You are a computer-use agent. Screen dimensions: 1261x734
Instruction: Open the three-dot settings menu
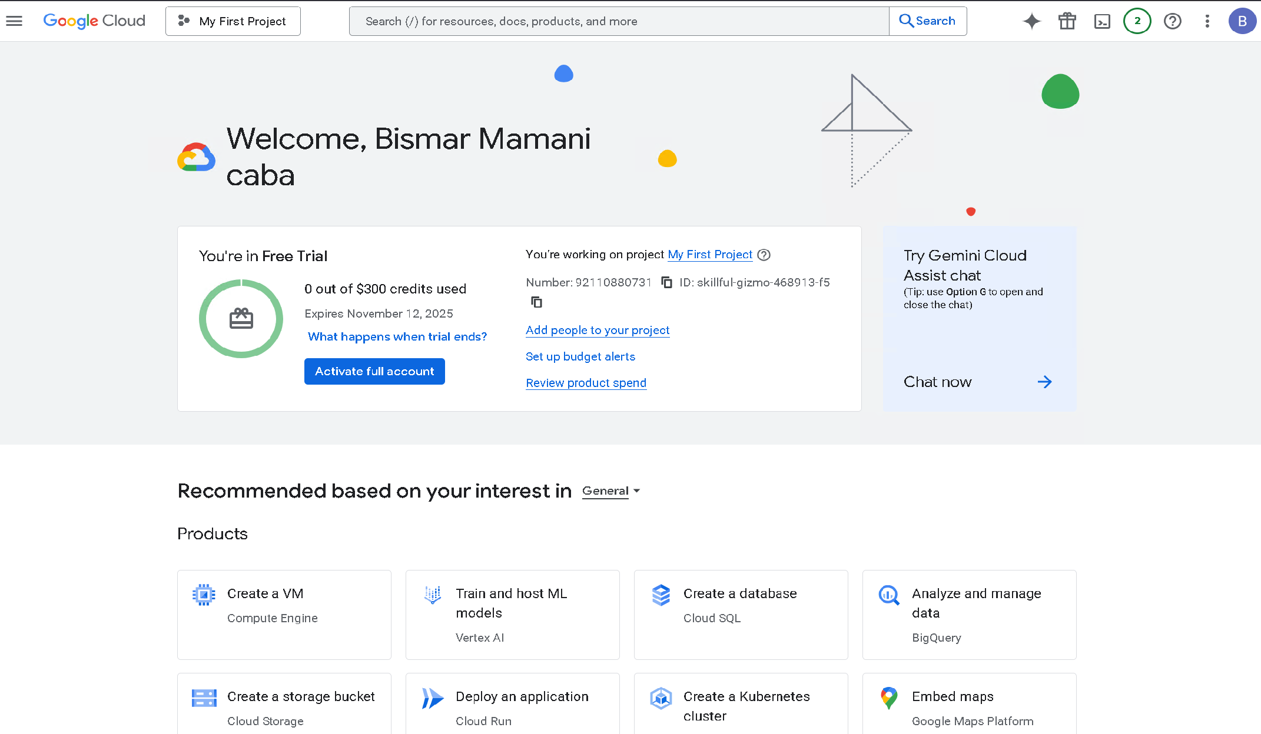pyautogui.click(x=1207, y=21)
